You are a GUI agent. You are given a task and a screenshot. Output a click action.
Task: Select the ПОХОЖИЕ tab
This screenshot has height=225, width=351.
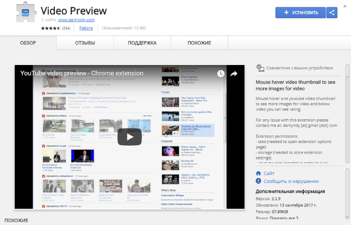point(199,43)
